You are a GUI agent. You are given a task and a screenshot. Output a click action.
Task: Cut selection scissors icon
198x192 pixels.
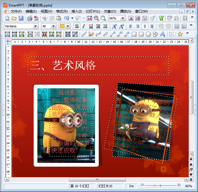pos(45,18)
